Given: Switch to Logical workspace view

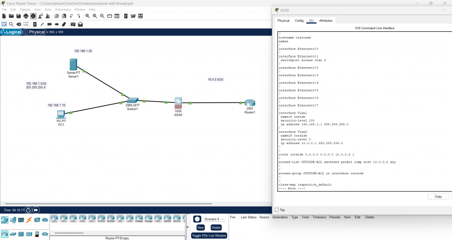Looking at the screenshot, I should 11,32.
